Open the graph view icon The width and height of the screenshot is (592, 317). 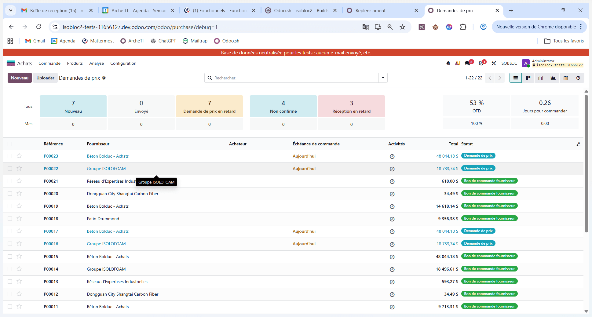coord(553,78)
